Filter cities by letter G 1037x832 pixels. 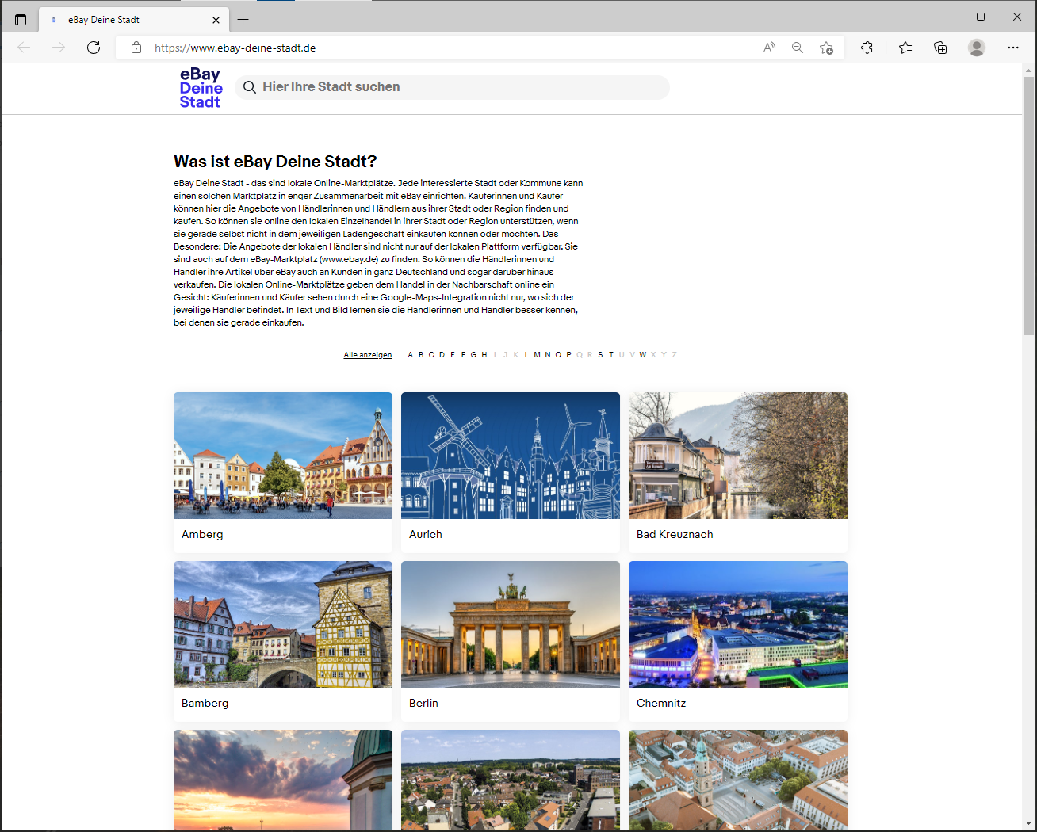pos(473,355)
